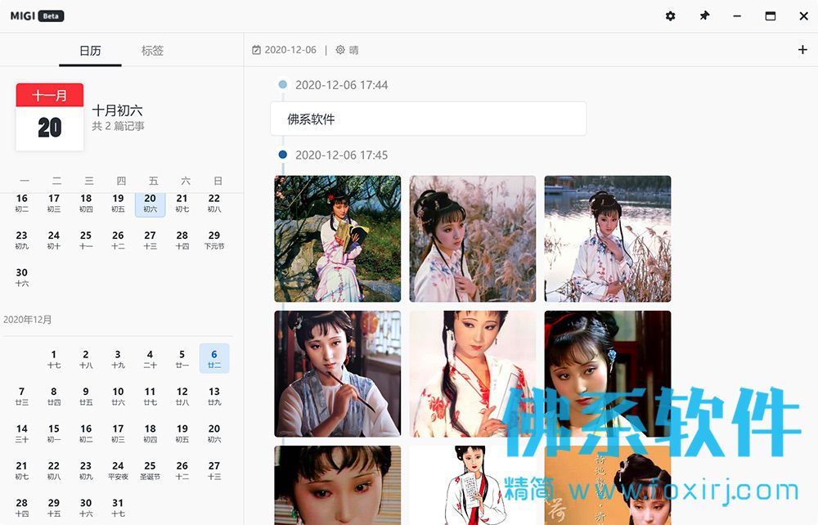Select timeline marker for 17:45 entry
818x525 pixels.
coord(283,155)
